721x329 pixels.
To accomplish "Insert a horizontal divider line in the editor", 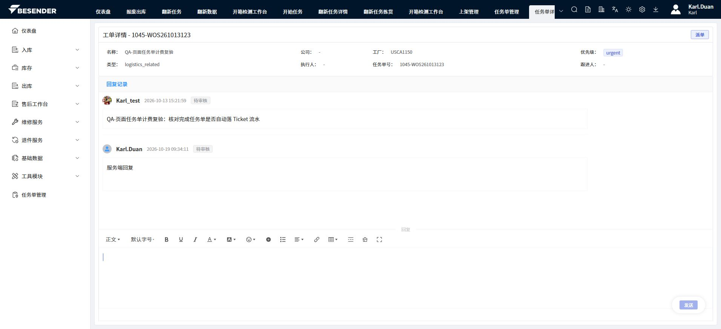I will [351, 240].
